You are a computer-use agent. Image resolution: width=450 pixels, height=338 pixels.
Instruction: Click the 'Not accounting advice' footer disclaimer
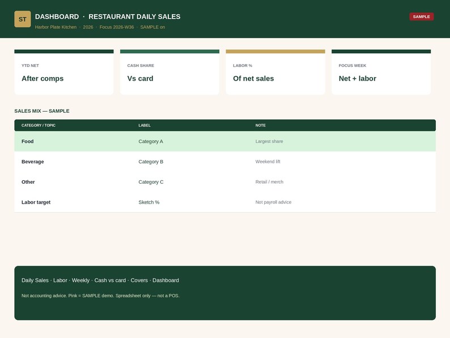[100, 295]
